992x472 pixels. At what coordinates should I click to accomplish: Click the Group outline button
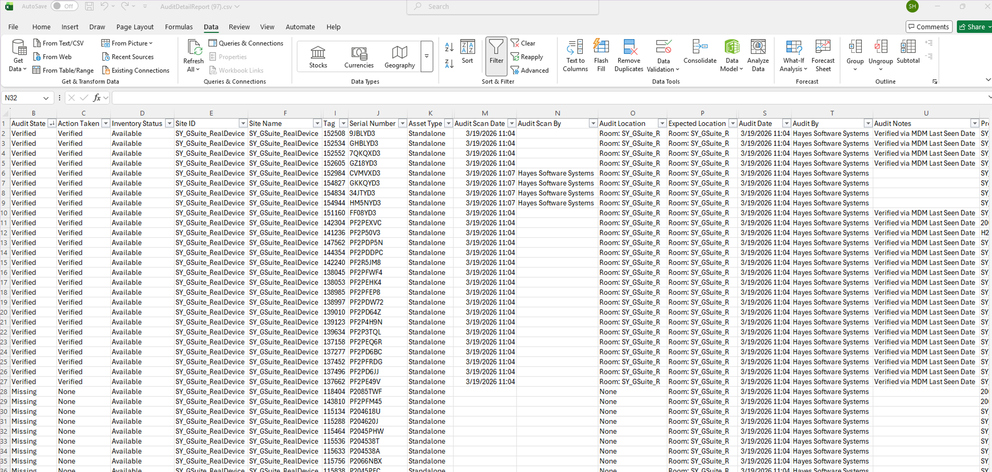[855, 56]
